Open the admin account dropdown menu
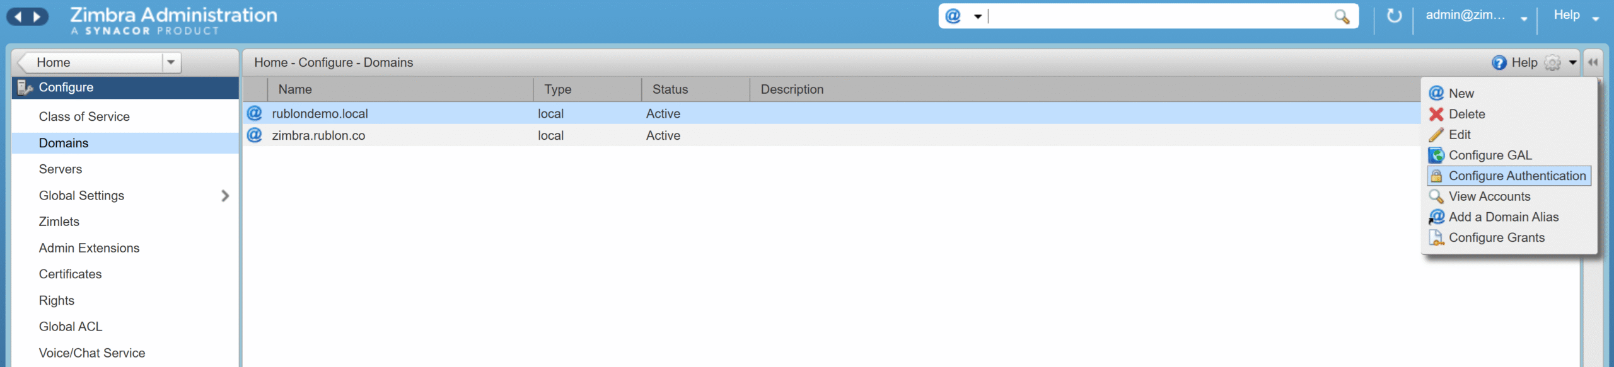This screenshot has width=1614, height=367. [x=1524, y=18]
